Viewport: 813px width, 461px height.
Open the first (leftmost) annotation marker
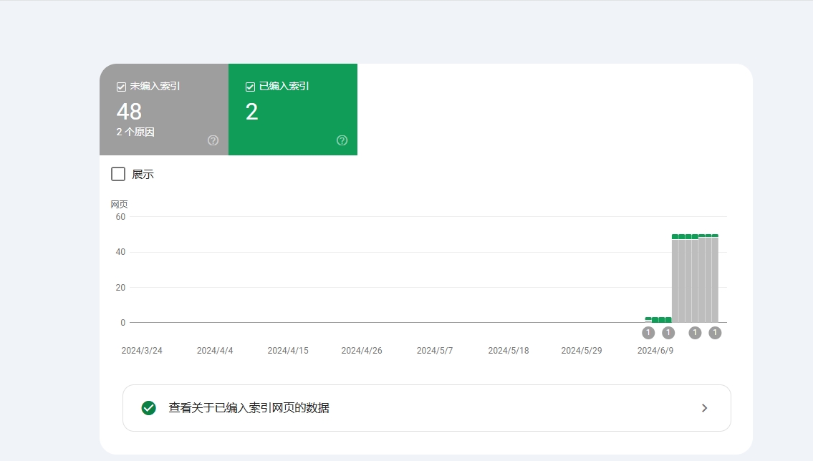click(x=648, y=333)
